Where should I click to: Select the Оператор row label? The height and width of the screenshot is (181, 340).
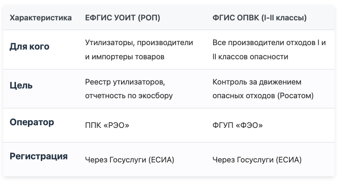(x=32, y=122)
